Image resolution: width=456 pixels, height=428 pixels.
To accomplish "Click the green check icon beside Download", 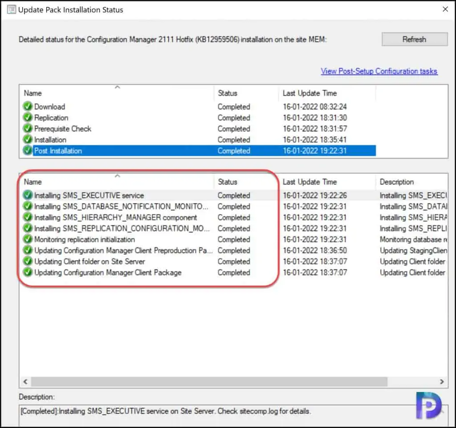I will click(28, 106).
